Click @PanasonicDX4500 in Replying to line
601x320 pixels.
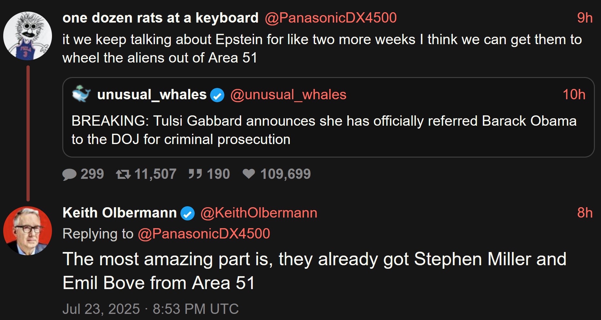pyautogui.click(x=204, y=234)
